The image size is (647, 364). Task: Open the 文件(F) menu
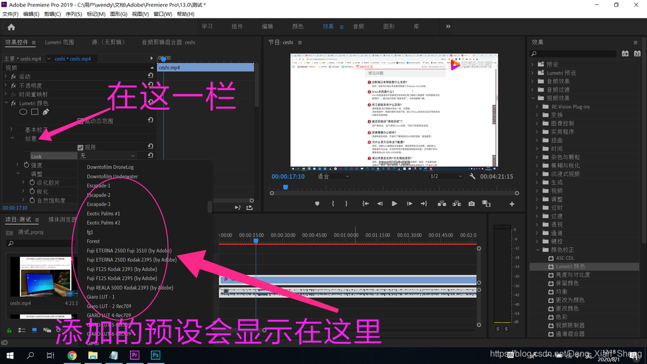point(11,14)
